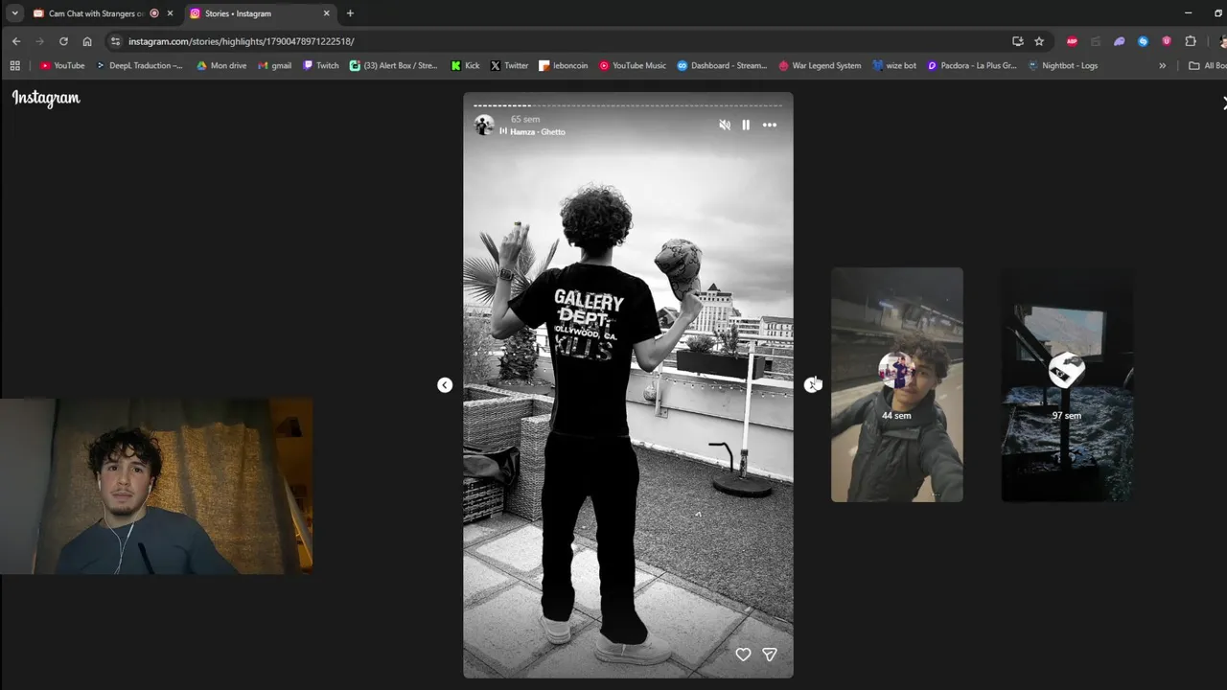
Task: Open the ABP adblock extension
Action: click(x=1072, y=41)
